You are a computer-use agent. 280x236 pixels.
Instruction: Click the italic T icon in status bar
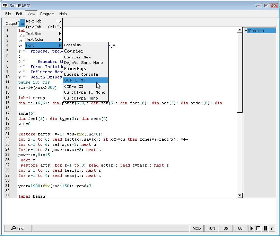click(272, 228)
